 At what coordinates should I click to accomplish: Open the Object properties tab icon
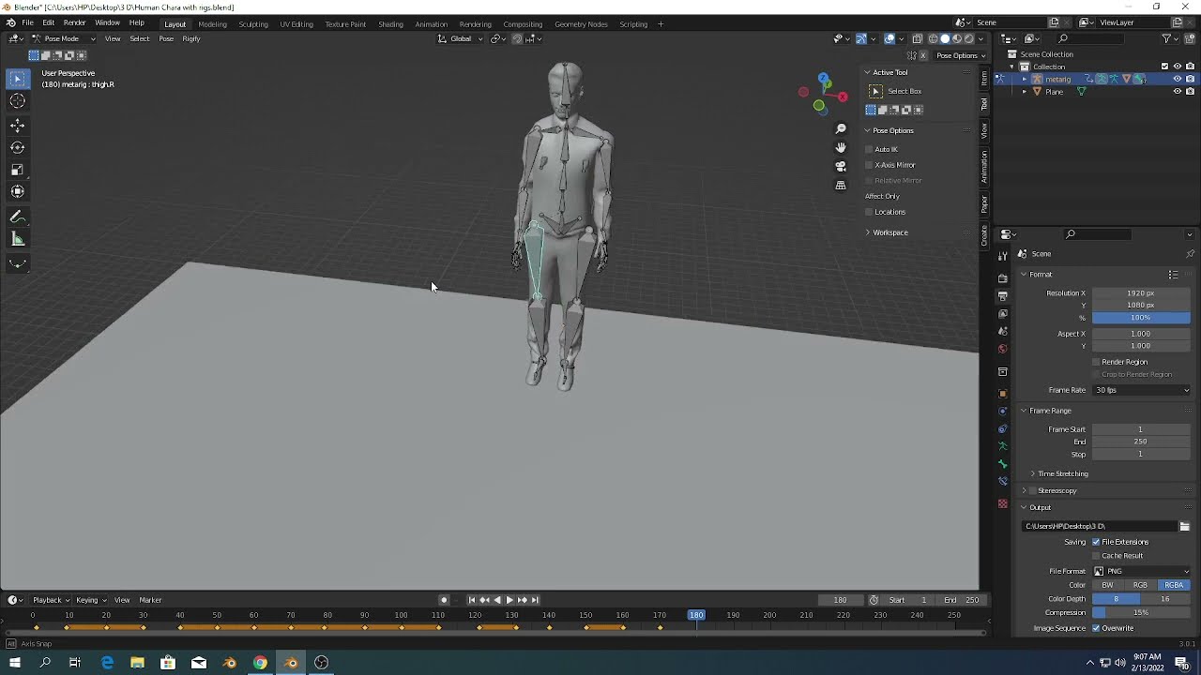pyautogui.click(x=1003, y=394)
